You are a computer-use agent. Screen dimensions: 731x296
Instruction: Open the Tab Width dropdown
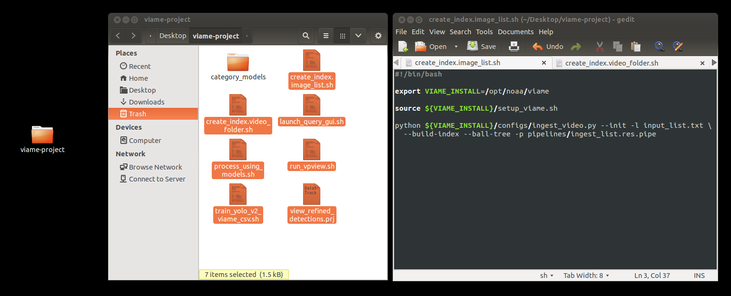(x=586, y=276)
